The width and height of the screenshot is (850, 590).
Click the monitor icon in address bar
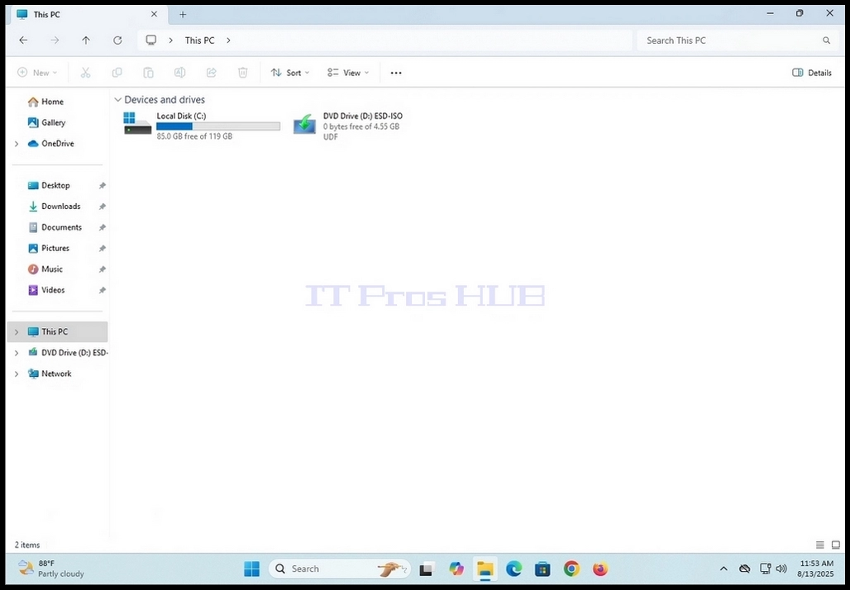click(151, 40)
